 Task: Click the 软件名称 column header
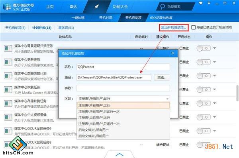(x=65, y=37)
